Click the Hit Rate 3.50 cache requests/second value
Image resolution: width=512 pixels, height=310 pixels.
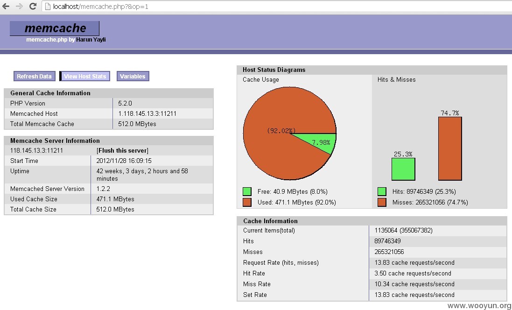point(413,274)
